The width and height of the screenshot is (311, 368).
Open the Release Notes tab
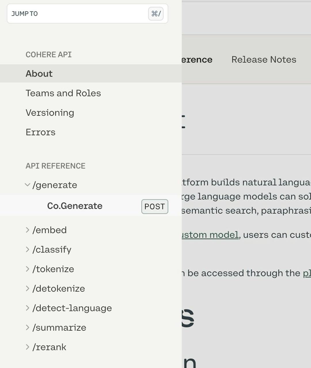coord(263,60)
